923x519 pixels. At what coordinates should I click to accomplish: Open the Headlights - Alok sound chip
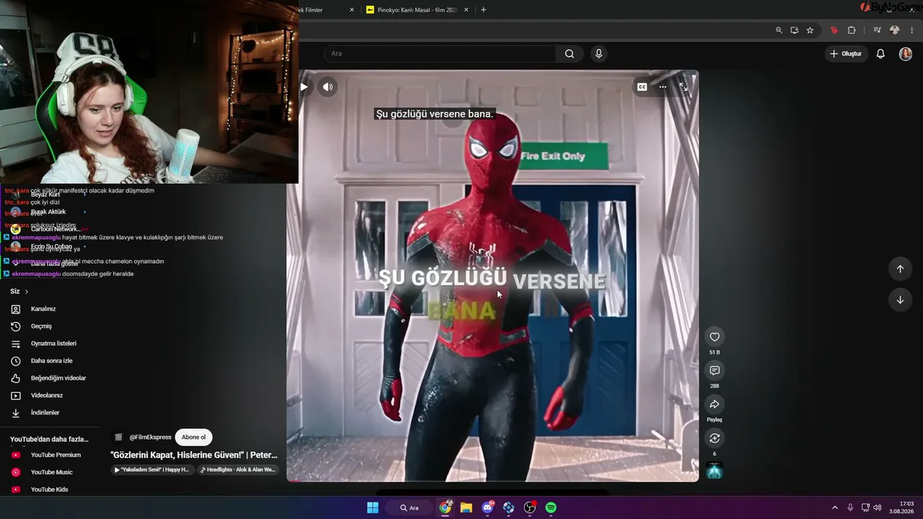[x=237, y=470]
